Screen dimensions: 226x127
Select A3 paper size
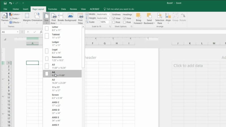[x=62, y=66]
